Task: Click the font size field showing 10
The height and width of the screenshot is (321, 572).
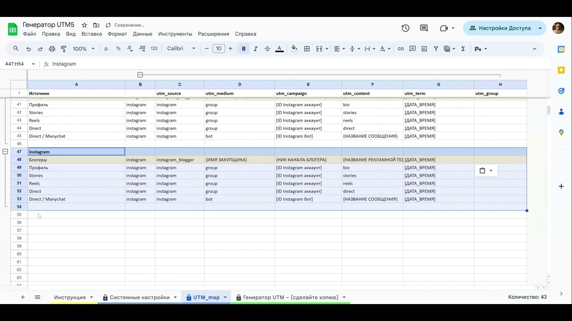Action: tap(219, 49)
